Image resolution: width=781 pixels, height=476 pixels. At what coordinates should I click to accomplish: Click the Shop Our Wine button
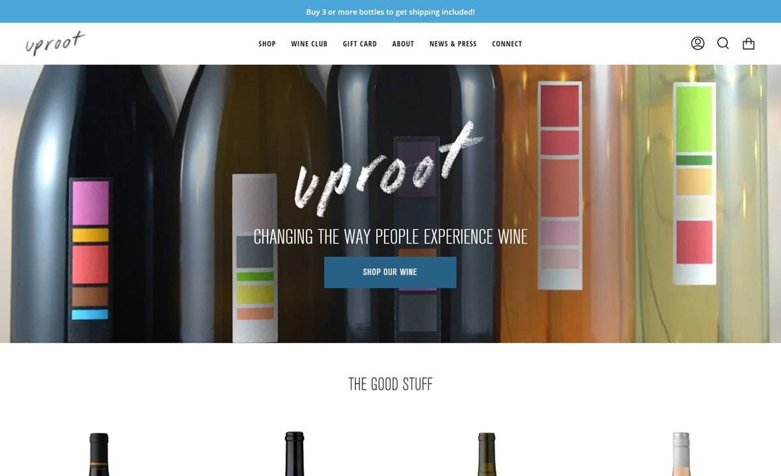click(x=390, y=272)
